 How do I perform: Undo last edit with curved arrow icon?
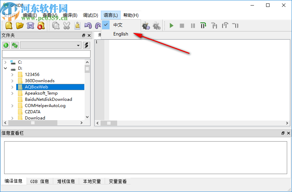pyautogui.click(x=88, y=26)
